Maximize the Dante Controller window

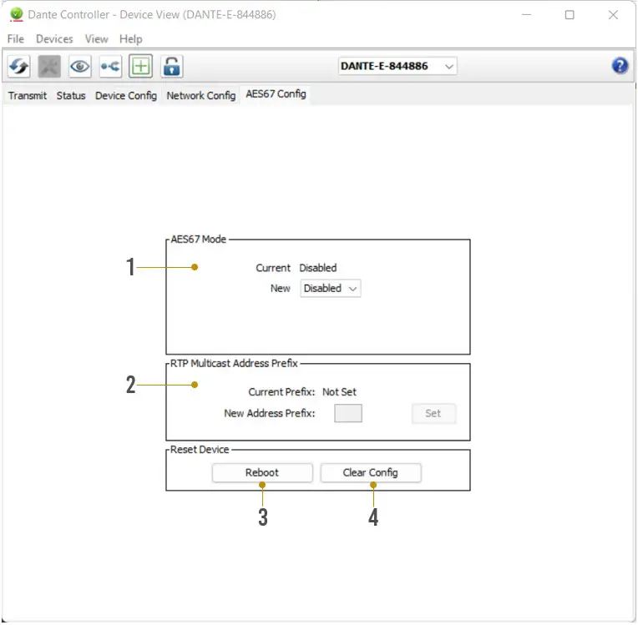coord(570,15)
